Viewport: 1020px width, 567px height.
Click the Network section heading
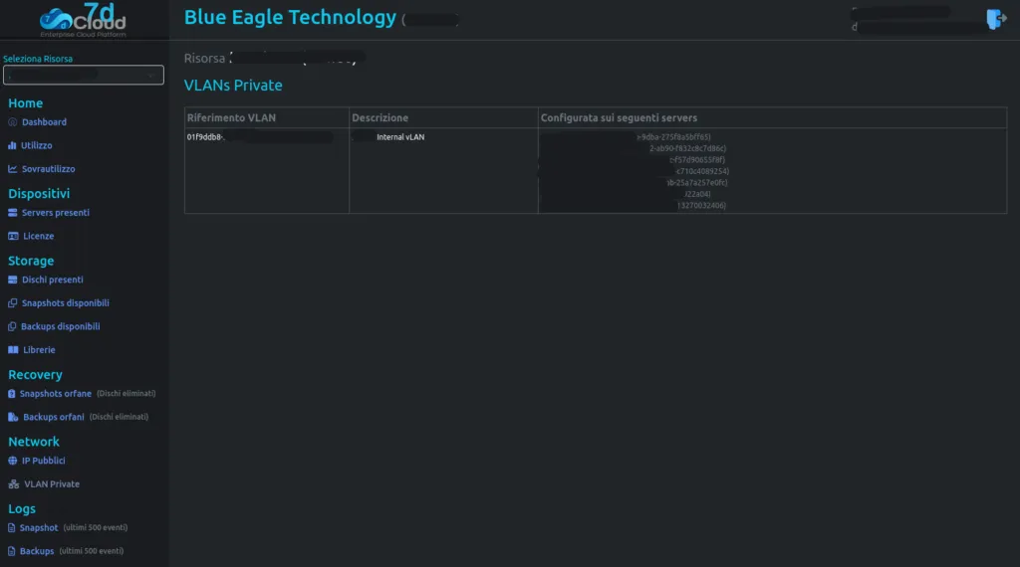33,442
